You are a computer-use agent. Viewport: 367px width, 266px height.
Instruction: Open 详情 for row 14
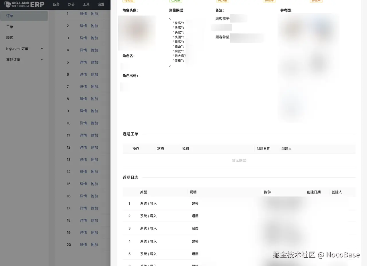click(x=83, y=172)
